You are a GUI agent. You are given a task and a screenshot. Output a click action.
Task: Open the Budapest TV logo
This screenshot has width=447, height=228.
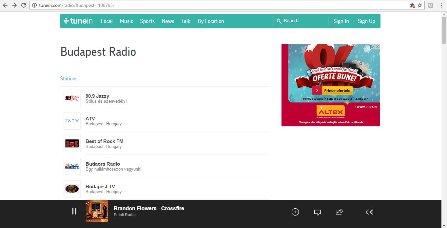[x=72, y=189]
